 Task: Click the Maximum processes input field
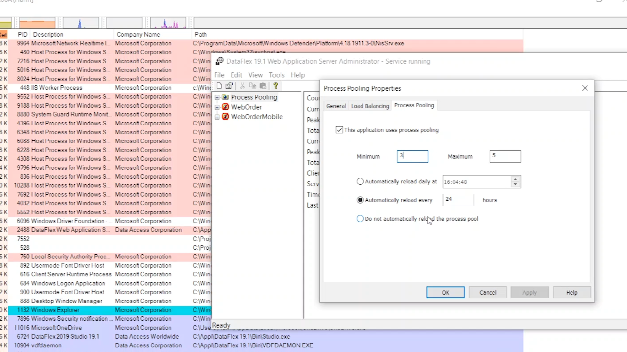505,156
